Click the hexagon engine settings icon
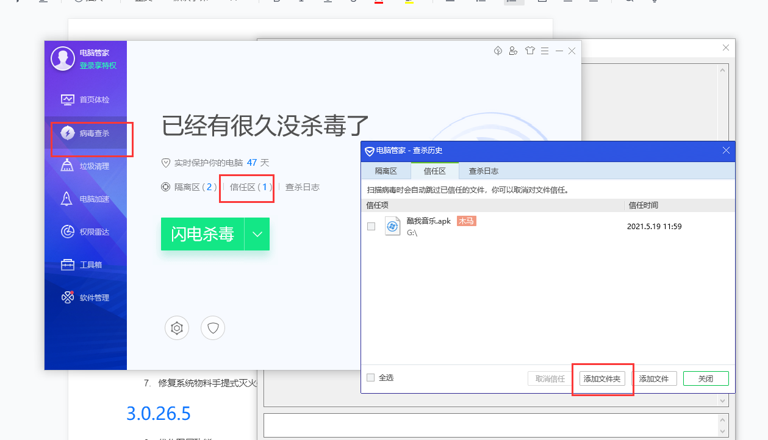The height and width of the screenshot is (440, 768). [x=177, y=328]
